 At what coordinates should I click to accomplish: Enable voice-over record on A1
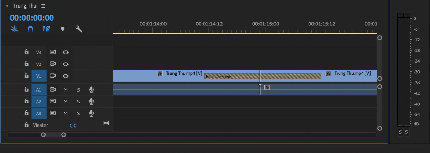(91, 89)
